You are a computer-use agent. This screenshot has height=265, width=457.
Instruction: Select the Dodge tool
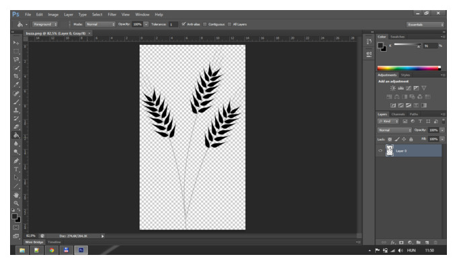coord(16,152)
